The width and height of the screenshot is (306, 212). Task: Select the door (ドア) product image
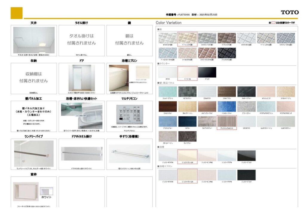click(82, 78)
